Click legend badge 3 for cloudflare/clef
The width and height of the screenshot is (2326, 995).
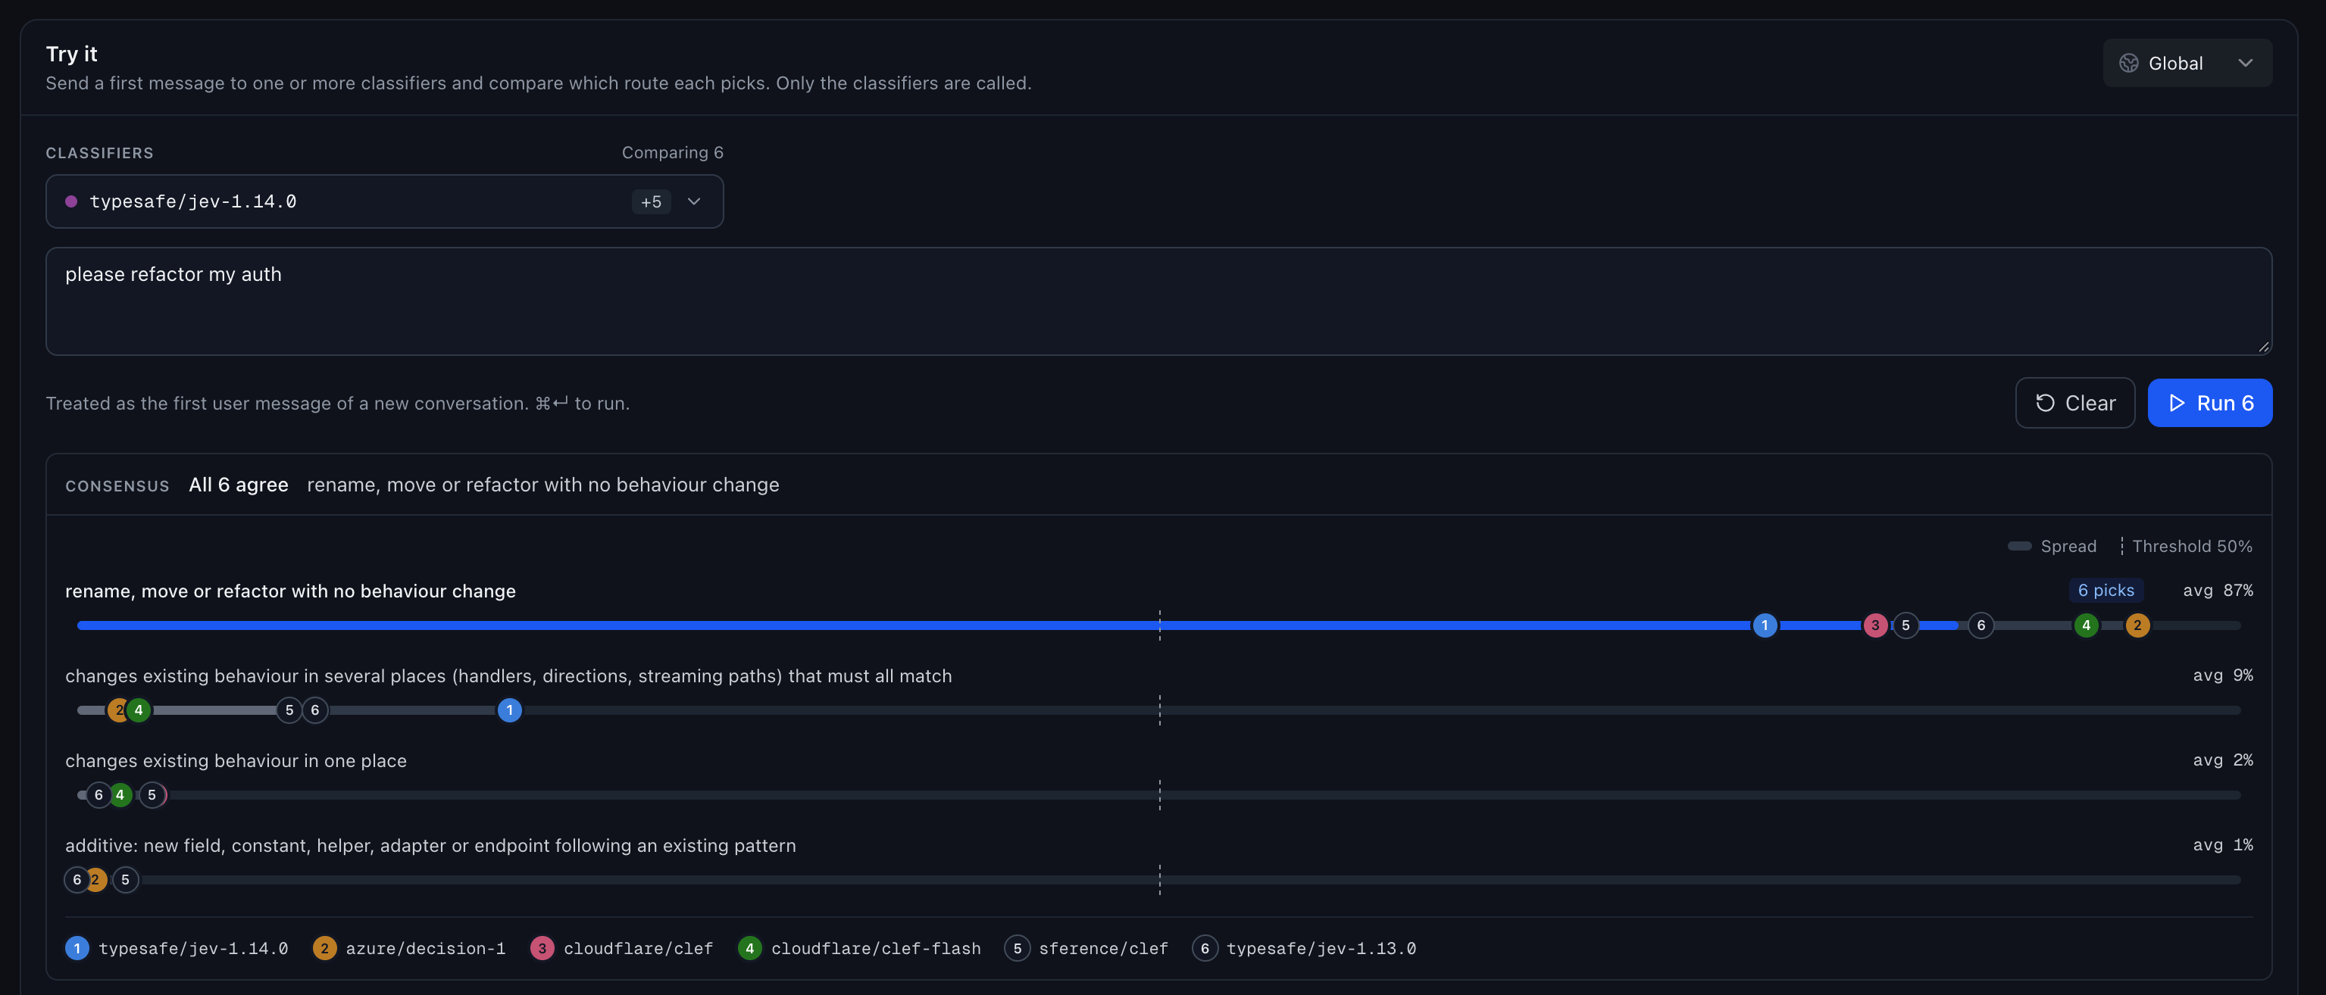(542, 948)
